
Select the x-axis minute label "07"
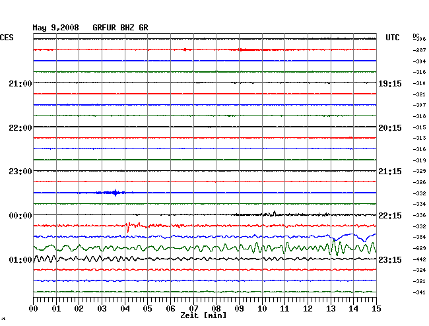pyautogui.click(x=193, y=309)
